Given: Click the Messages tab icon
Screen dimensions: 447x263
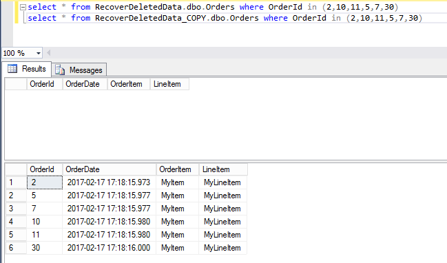Looking at the screenshot, I should coord(60,70).
